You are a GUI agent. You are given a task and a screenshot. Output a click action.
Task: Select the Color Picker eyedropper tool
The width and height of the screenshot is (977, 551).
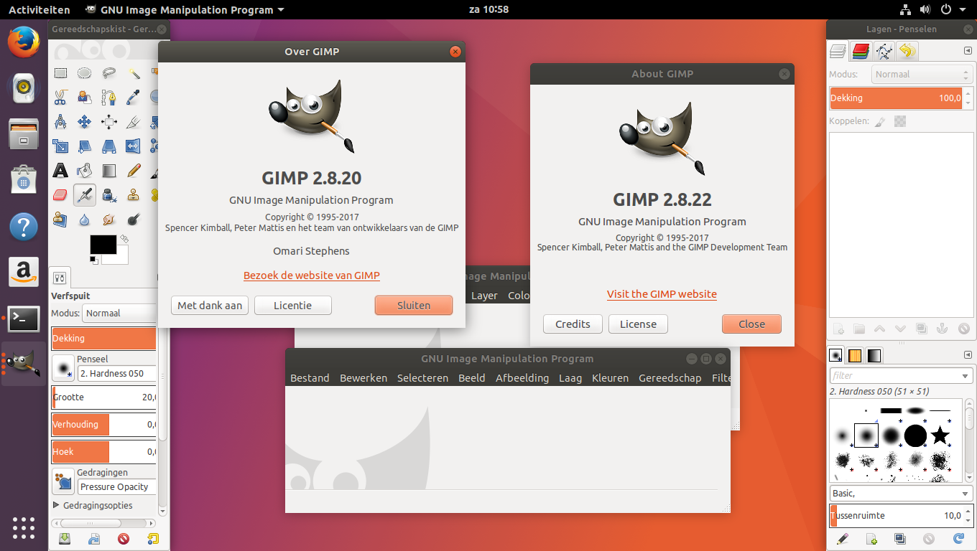point(134,97)
